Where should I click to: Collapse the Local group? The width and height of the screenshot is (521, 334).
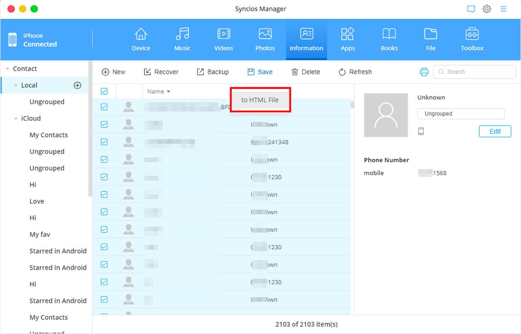(x=16, y=85)
